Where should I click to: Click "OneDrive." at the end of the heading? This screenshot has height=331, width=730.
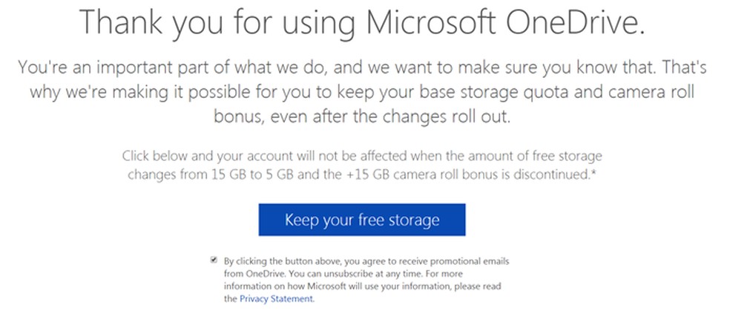click(582, 24)
